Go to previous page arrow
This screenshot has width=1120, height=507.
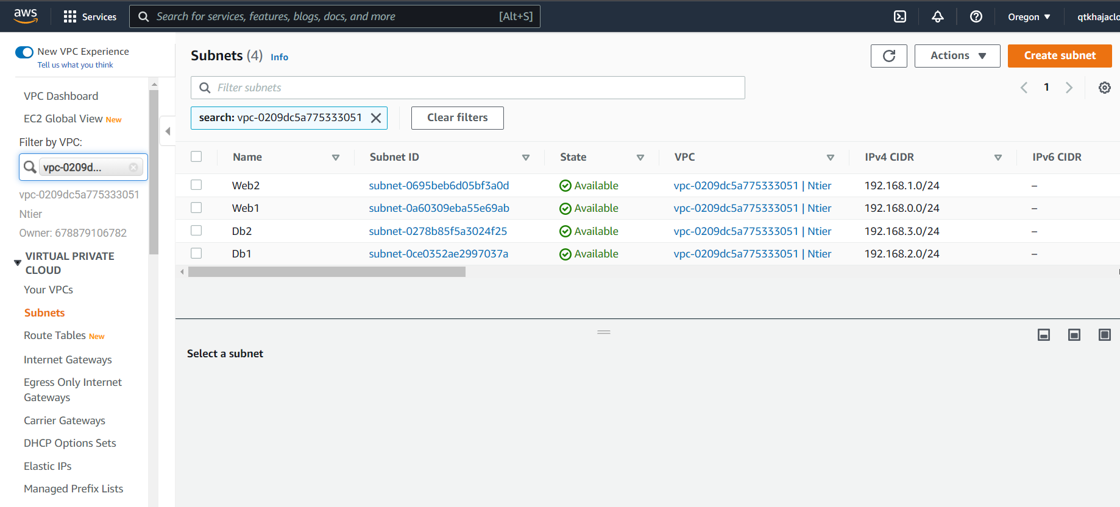1024,88
